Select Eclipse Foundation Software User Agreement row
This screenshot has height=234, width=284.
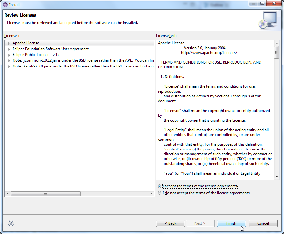[x=80, y=49]
